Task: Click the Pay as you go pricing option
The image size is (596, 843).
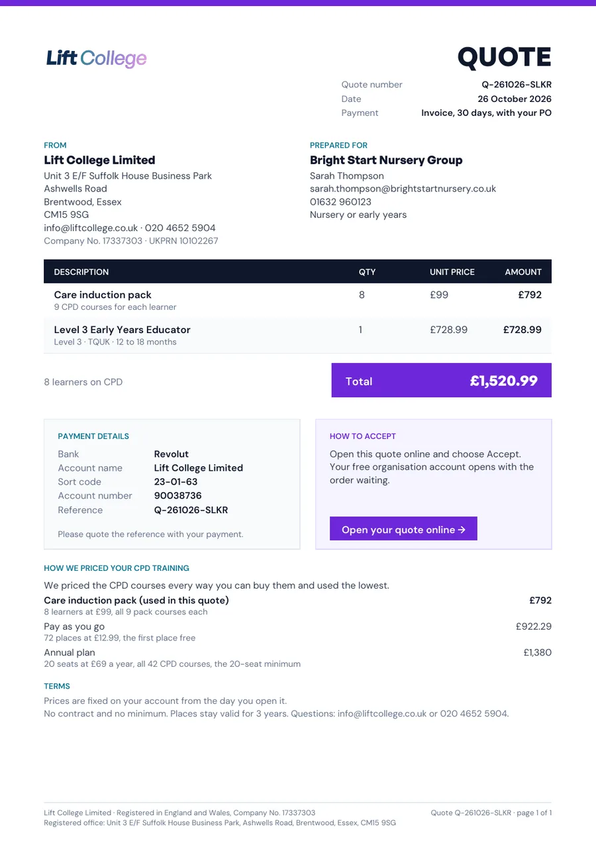Action: click(297, 632)
